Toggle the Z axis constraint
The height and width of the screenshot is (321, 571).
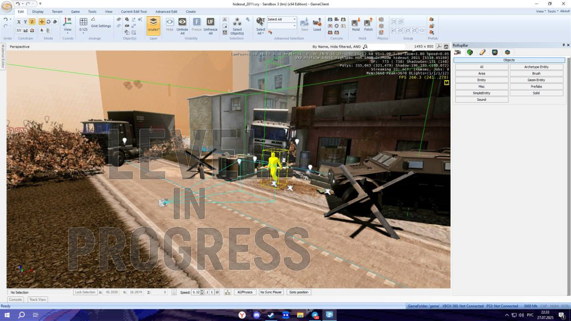pyautogui.click(x=32, y=22)
